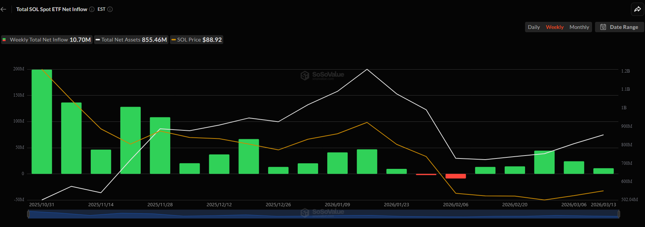Screen dimensions: 645x227
Task: Click the left handle of the range slider
Action: (x=29, y=214)
